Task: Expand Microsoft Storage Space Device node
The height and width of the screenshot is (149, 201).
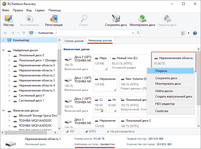Action: pos(9,116)
